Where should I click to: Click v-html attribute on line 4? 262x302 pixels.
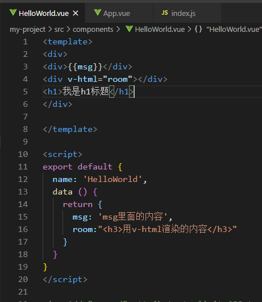[x=82, y=80]
